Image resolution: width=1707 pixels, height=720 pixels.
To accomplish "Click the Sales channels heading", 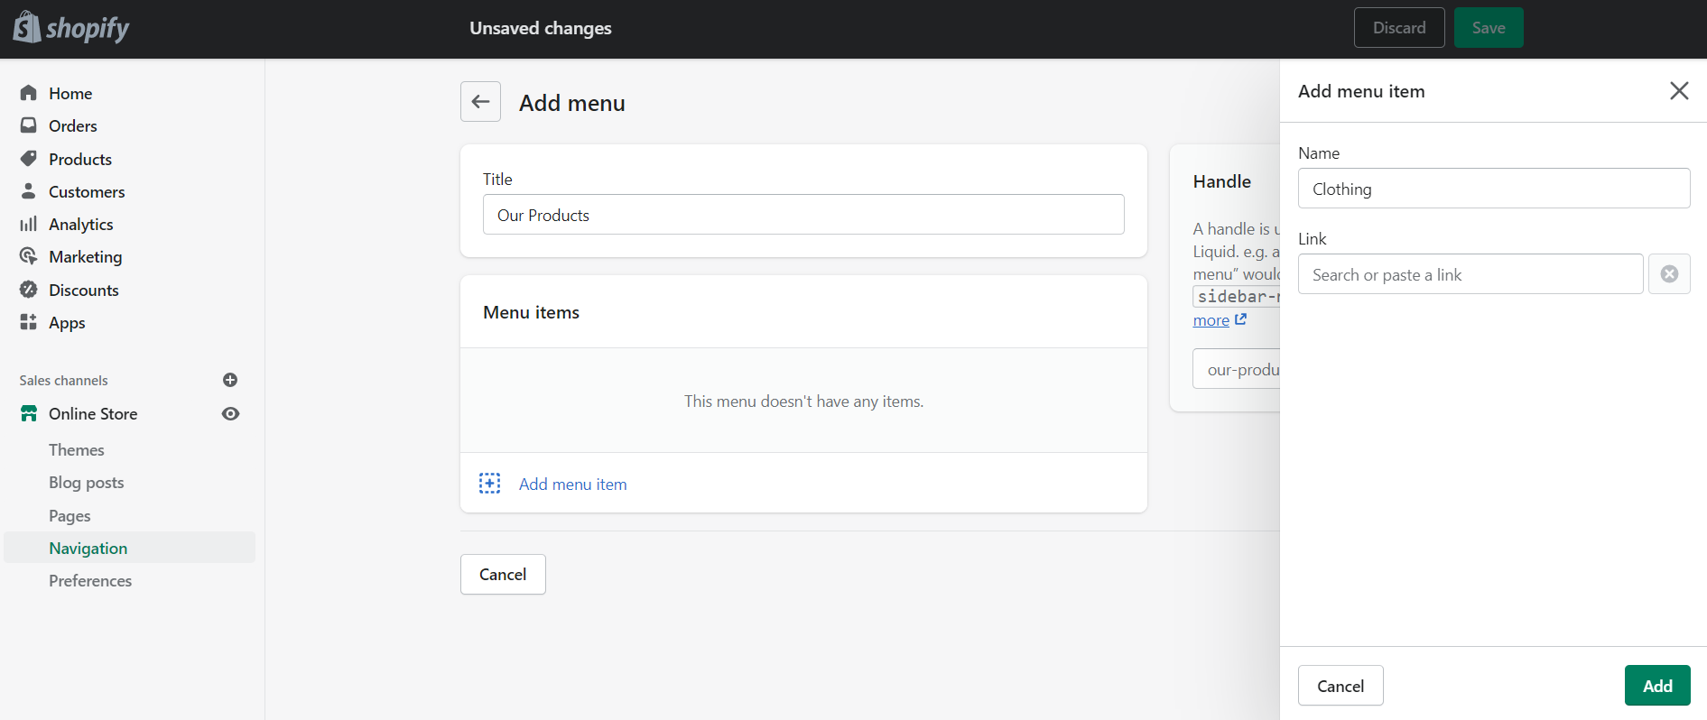I will (x=63, y=380).
